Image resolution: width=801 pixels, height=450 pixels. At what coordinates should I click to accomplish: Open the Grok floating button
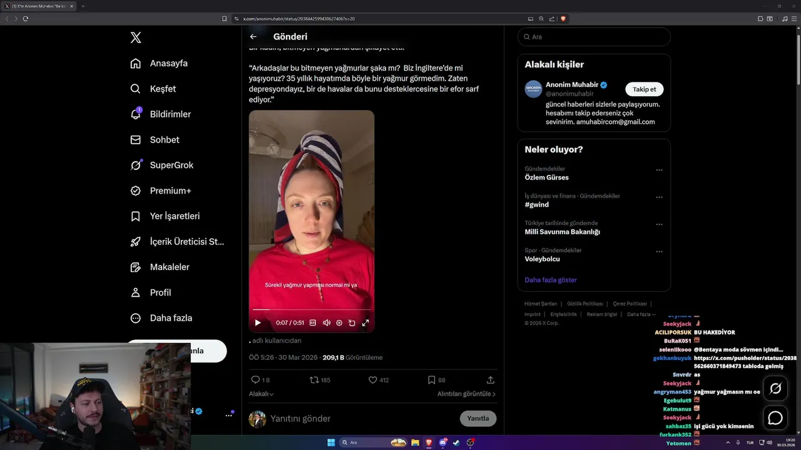pos(775,389)
